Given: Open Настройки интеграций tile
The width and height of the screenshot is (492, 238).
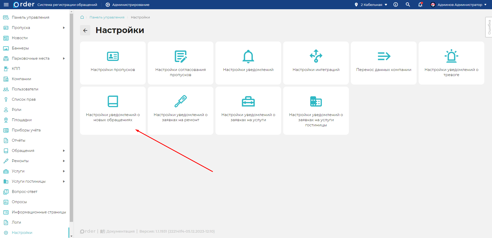Looking at the screenshot, I should click(x=316, y=63).
